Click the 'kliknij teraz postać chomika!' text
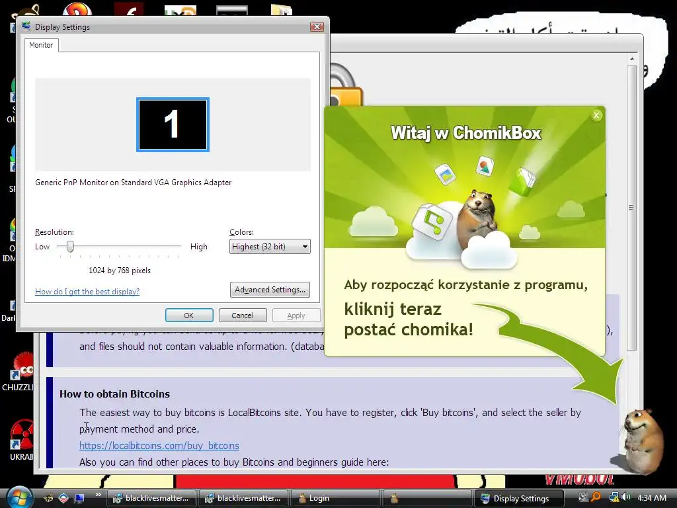Image resolution: width=677 pixels, height=508 pixels. [x=409, y=319]
